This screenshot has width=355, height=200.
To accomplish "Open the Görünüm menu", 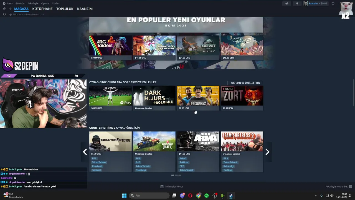I will 20,3.
